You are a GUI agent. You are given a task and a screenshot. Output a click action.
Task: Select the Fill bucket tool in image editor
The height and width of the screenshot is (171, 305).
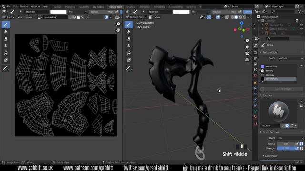pyautogui.click(x=6, y=53)
